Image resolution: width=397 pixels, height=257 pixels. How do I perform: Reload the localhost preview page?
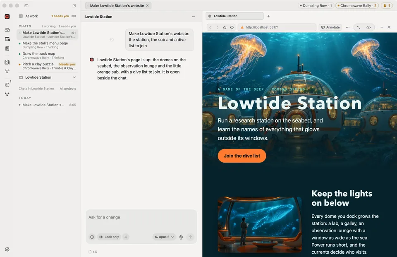point(225,27)
